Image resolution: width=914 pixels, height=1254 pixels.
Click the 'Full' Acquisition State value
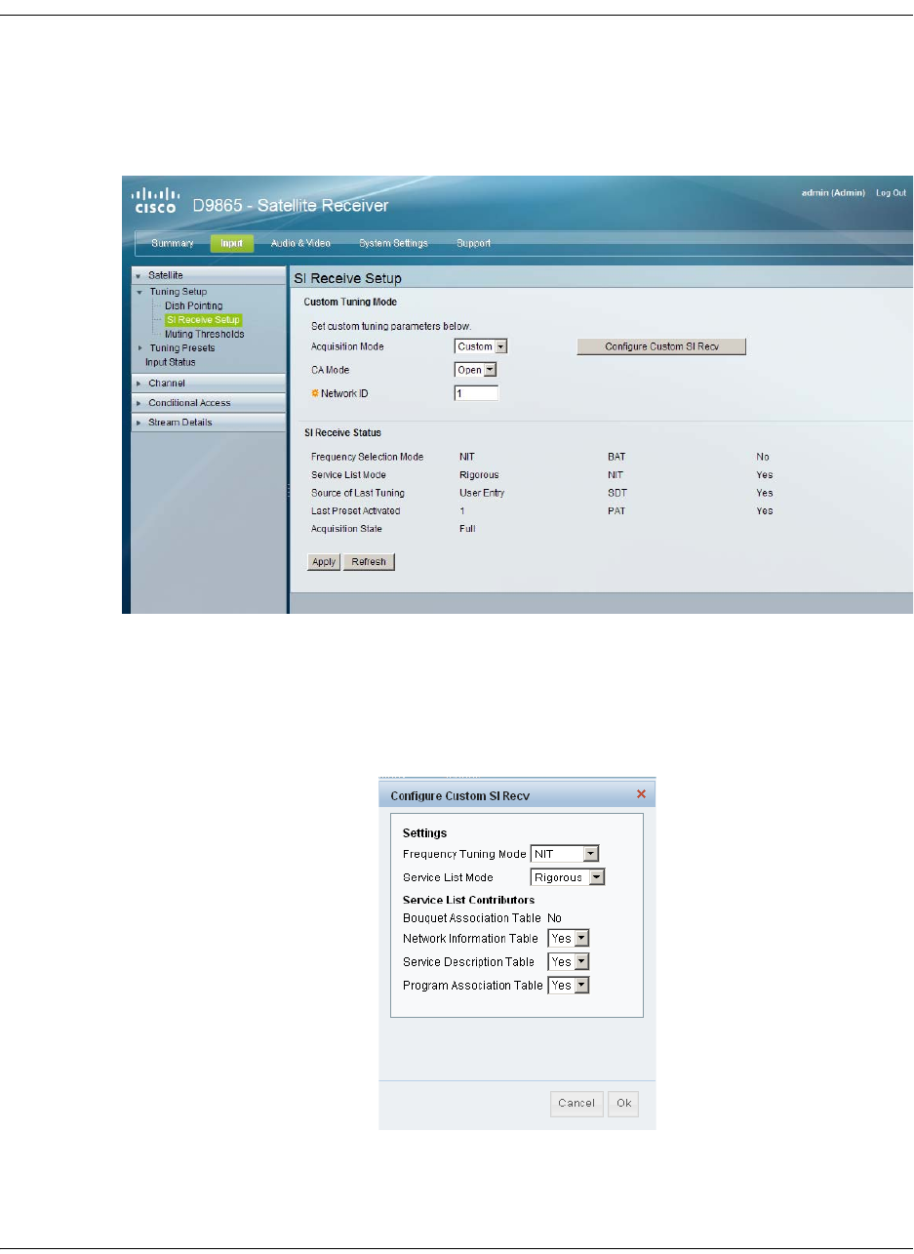tap(467, 529)
